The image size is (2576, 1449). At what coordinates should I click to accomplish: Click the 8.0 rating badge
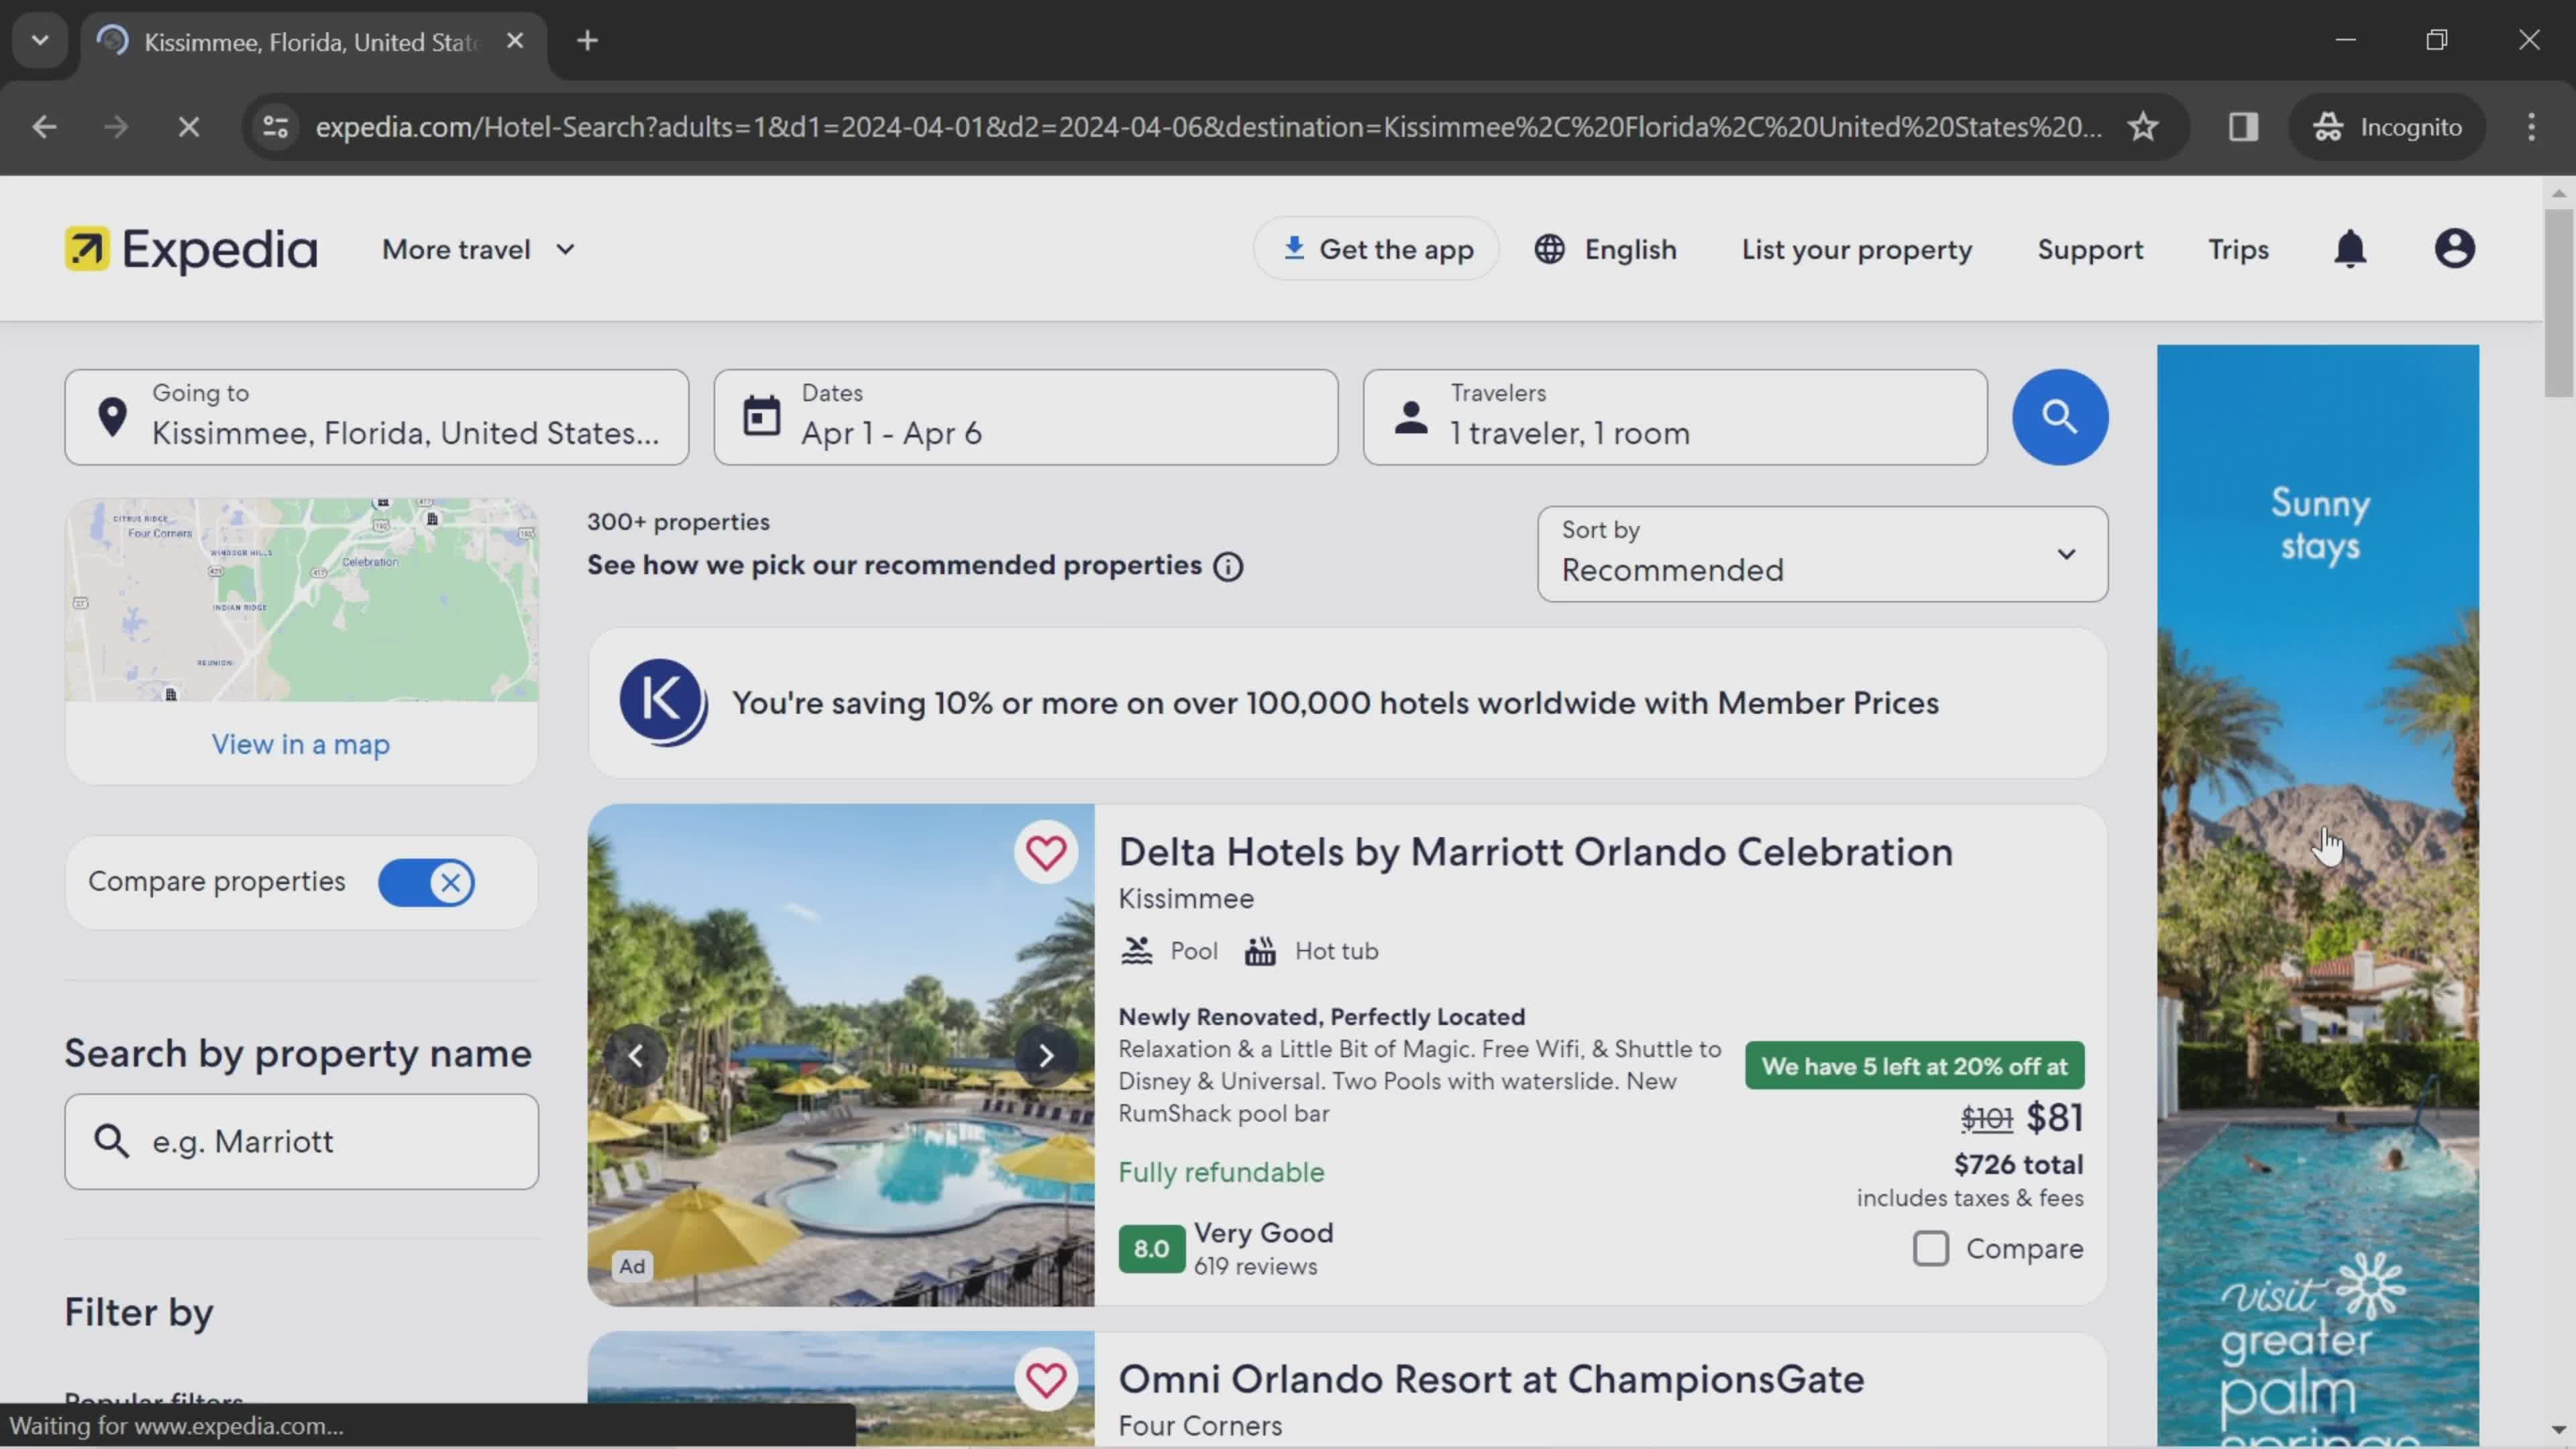(1151, 1248)
